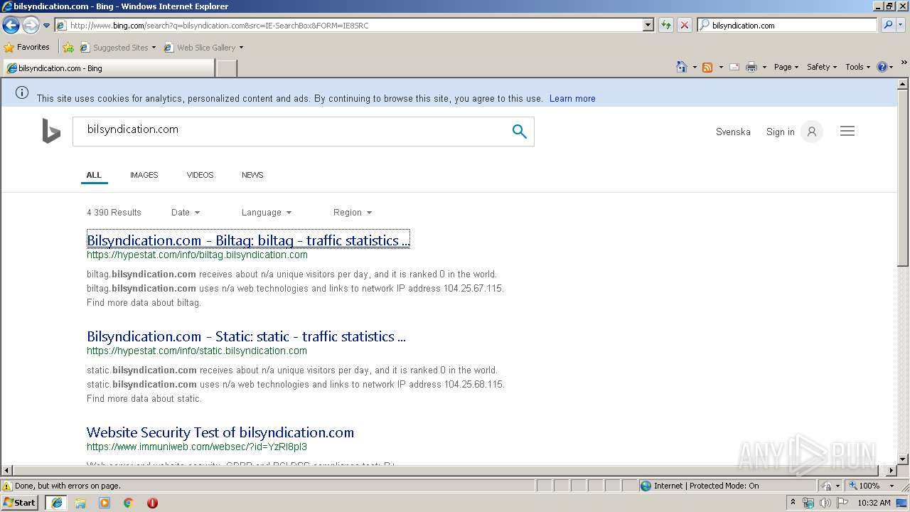Click the red Opera taskbar icon
Screen dimensions: 910x512
click(152, 503)
